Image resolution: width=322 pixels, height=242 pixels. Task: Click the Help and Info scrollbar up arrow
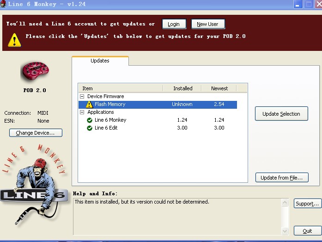pyautogui.click(x=285, y=203)
